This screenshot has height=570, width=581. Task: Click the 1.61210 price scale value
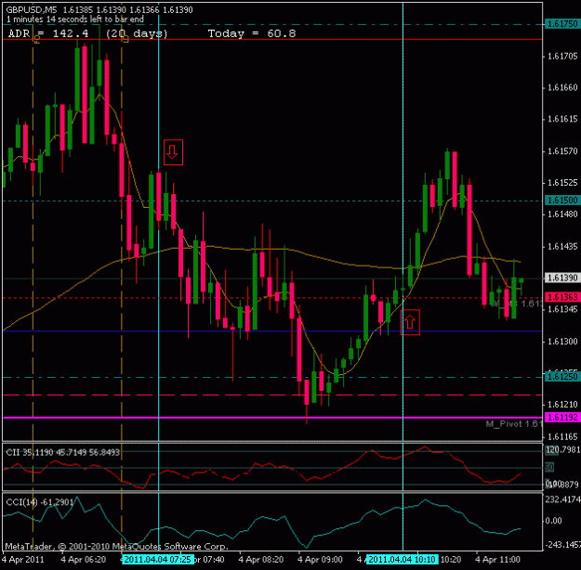562,405
